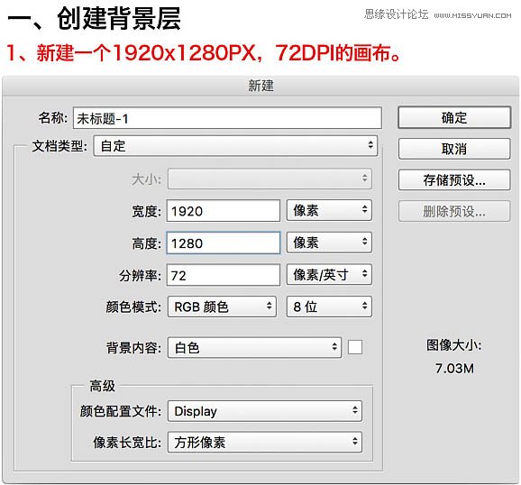Open the 颜色模式 dropdown showing RGB 颜色
This screenshot has width=521, height=485.
point(222,307)
